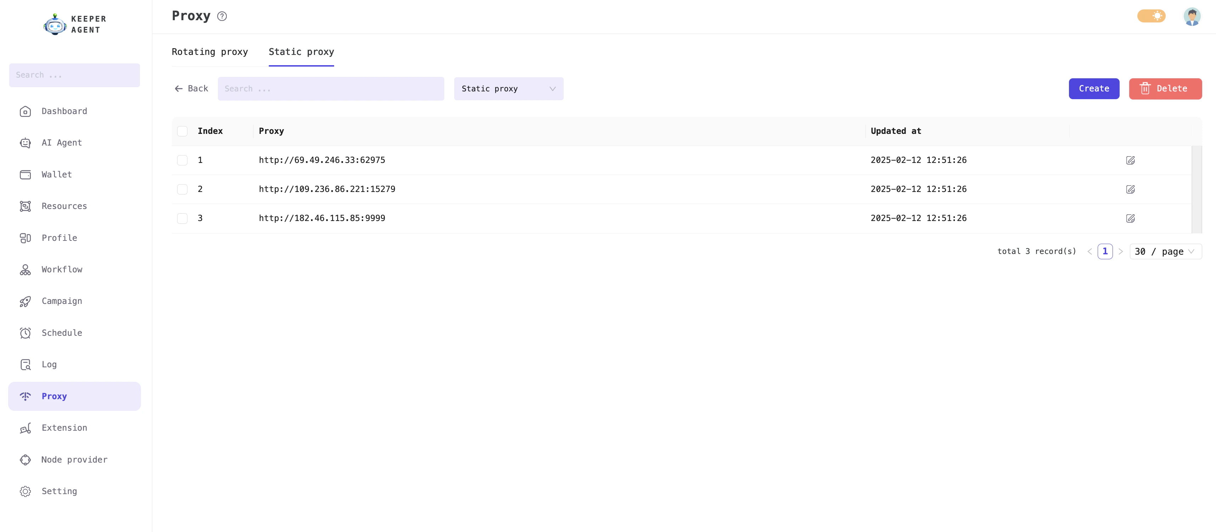Check the select-all checkbox in table header

coord(182,131)
